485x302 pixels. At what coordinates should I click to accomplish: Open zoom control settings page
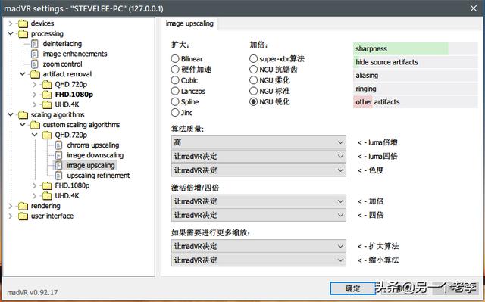pyautogui.click(x=62, y=64)
